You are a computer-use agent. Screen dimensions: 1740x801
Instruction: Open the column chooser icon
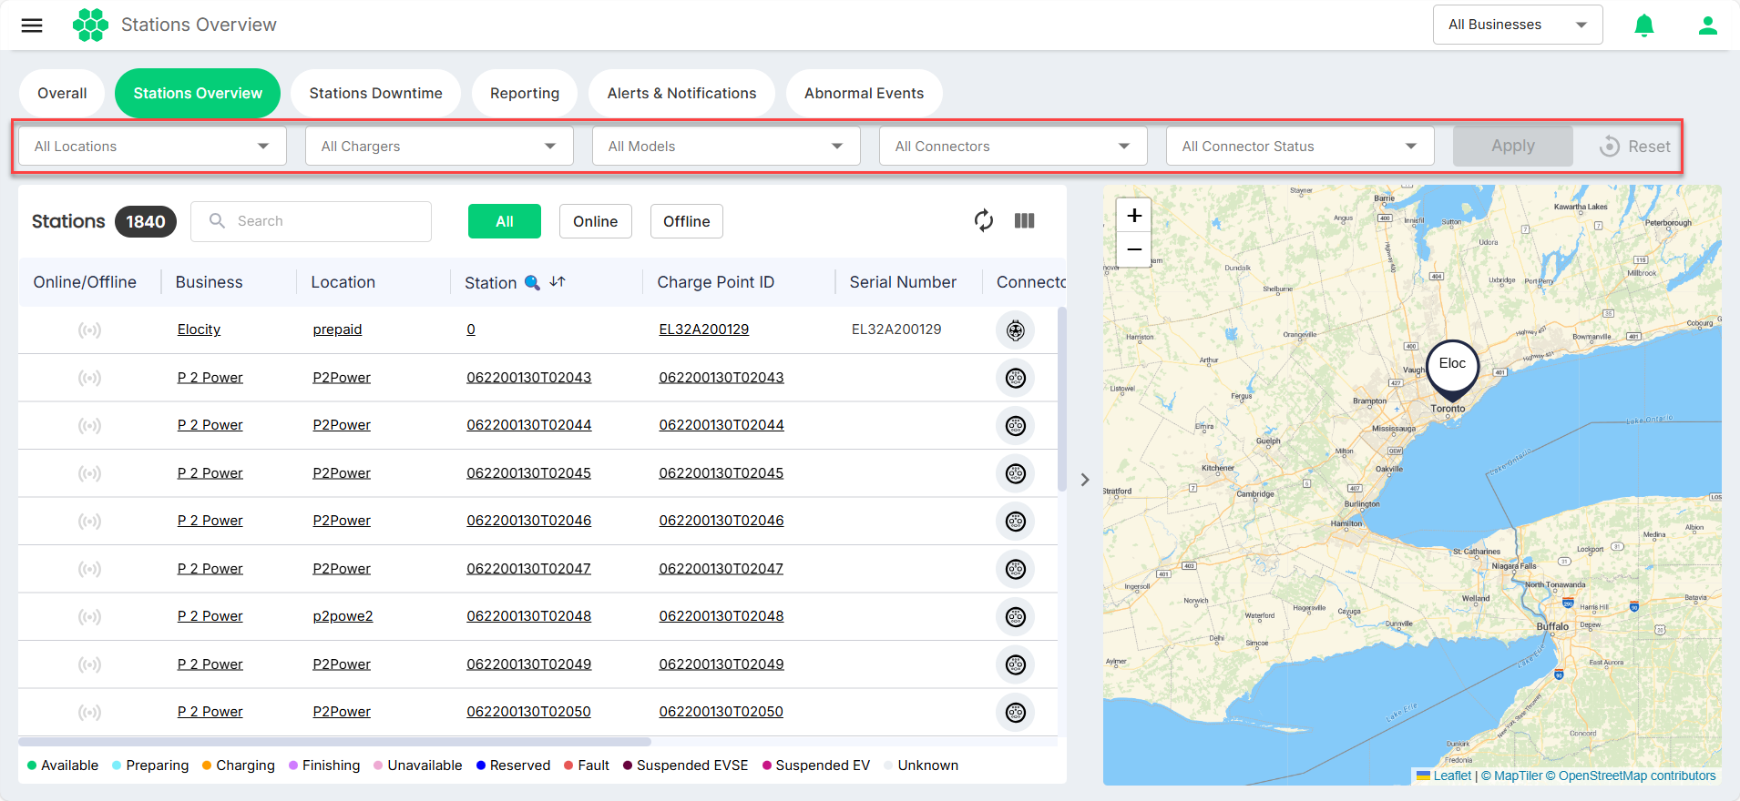[x=1025, y=221]
